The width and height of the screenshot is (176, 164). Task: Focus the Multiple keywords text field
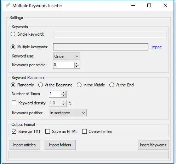(x=101, y=47)
